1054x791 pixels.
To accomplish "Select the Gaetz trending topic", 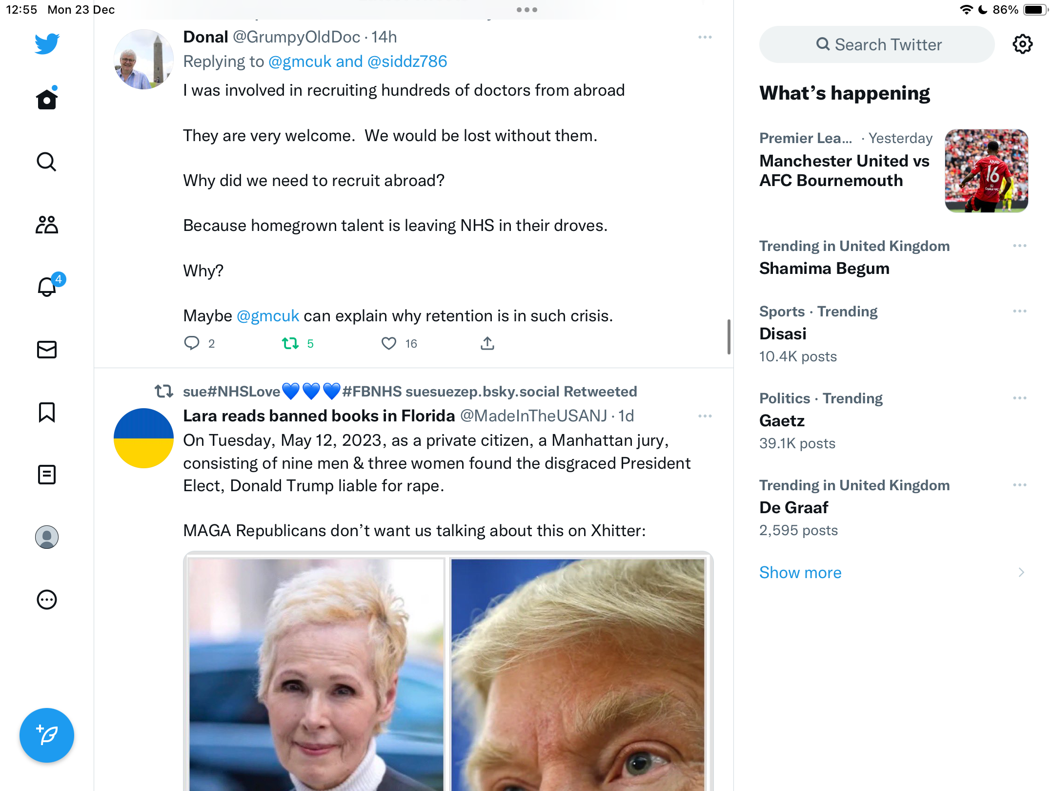I will [893, 420].
